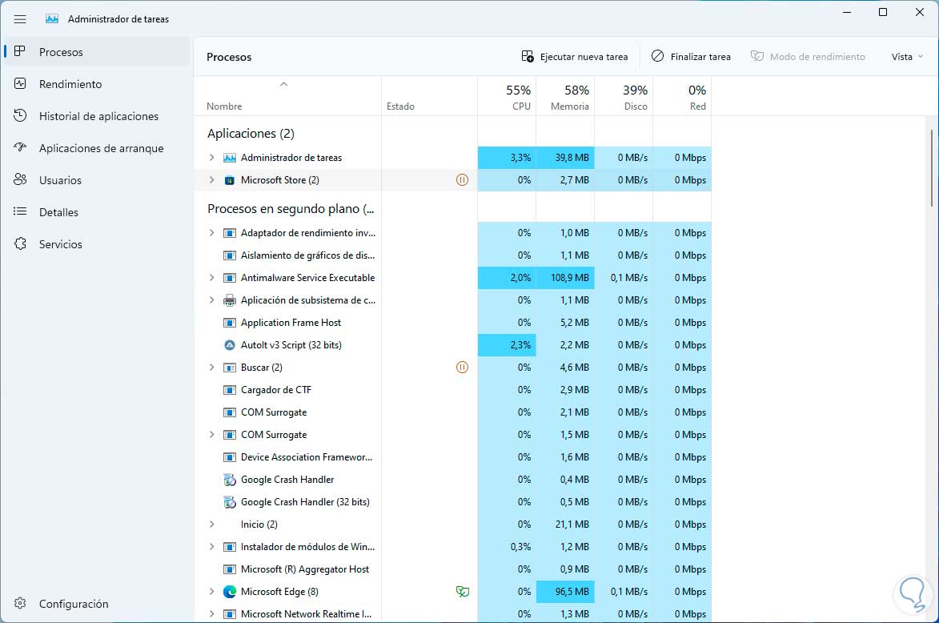
Task: Expand Instalador de módulos de Windows
Action: [x=211, y=547]
